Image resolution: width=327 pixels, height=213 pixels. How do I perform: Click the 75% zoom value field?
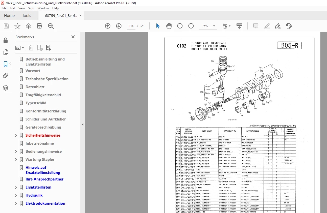pyautogui.click(x=205, y=26)
